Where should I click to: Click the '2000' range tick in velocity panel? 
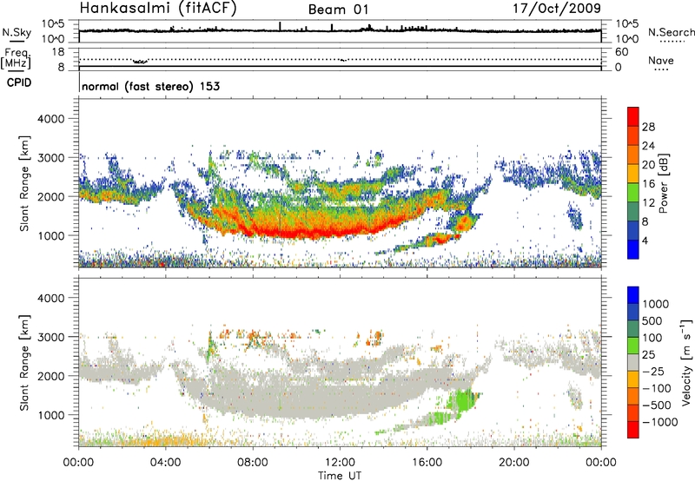pos(50,376)
